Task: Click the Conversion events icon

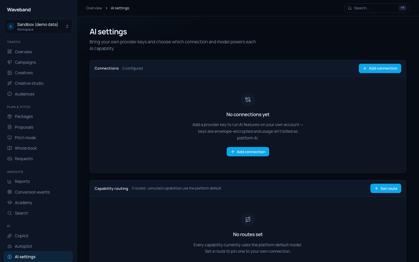Action: pos(10,192)
